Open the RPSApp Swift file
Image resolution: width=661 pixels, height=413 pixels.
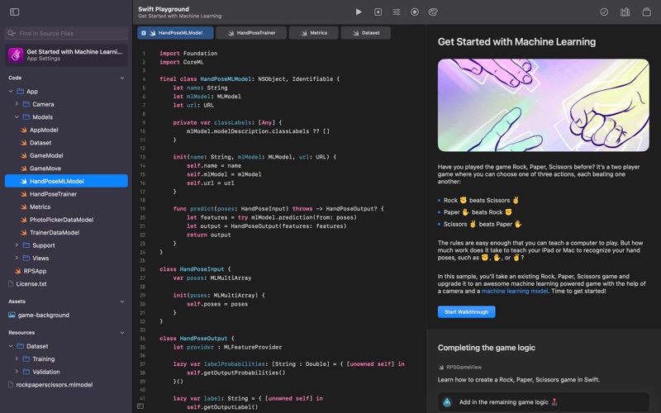tap(35, 271)
